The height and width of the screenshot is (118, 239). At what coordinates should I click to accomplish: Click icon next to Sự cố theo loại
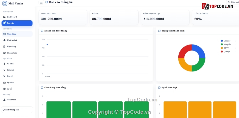tap(159, 88)
